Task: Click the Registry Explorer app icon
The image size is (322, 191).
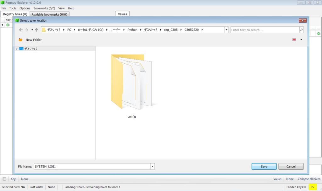Action: pos(3,3)
